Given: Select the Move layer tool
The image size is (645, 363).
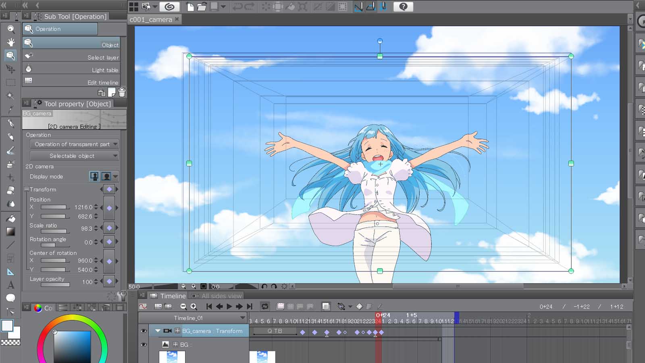Looking at the screenshot, I should pos(11,69).
